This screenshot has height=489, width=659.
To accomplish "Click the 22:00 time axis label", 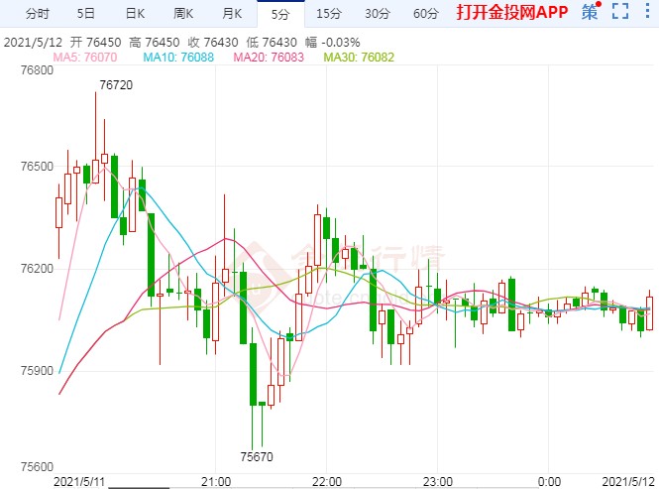I will point(327,481).
